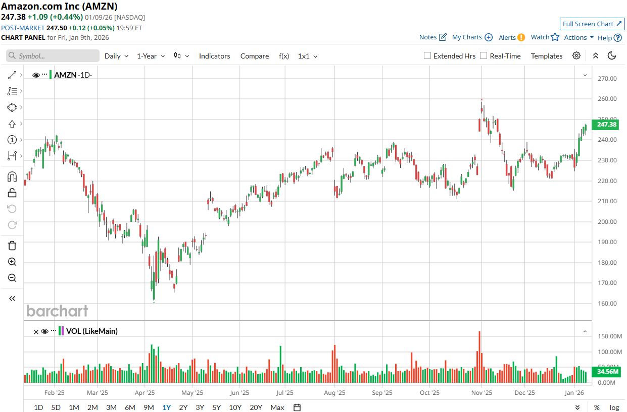Viewport: 627px width, 412px height.
Task: Open the Templates menu
Action: click(x=547, y=56)
